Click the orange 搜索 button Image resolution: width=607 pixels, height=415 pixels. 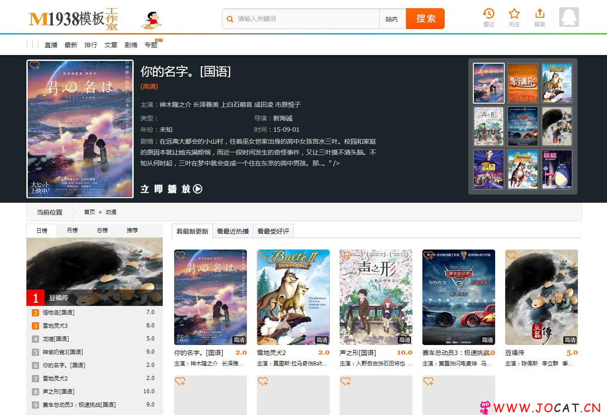[x=425, y=19]
